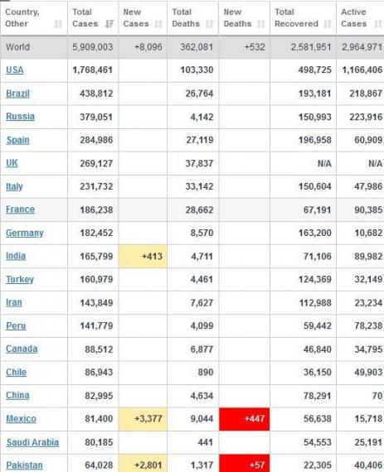The image size is (384, 472).
Task: Follow the Italy link
Action: [14, 186]
